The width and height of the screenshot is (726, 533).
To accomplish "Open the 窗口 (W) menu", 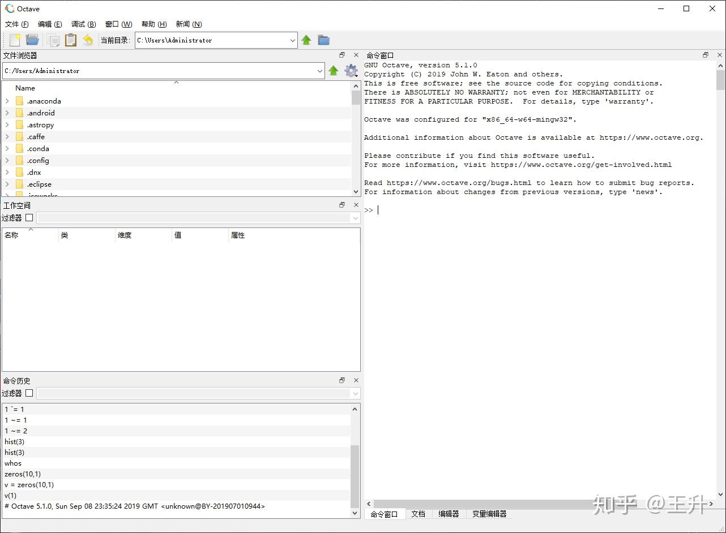I will click(x=118, y=24).
